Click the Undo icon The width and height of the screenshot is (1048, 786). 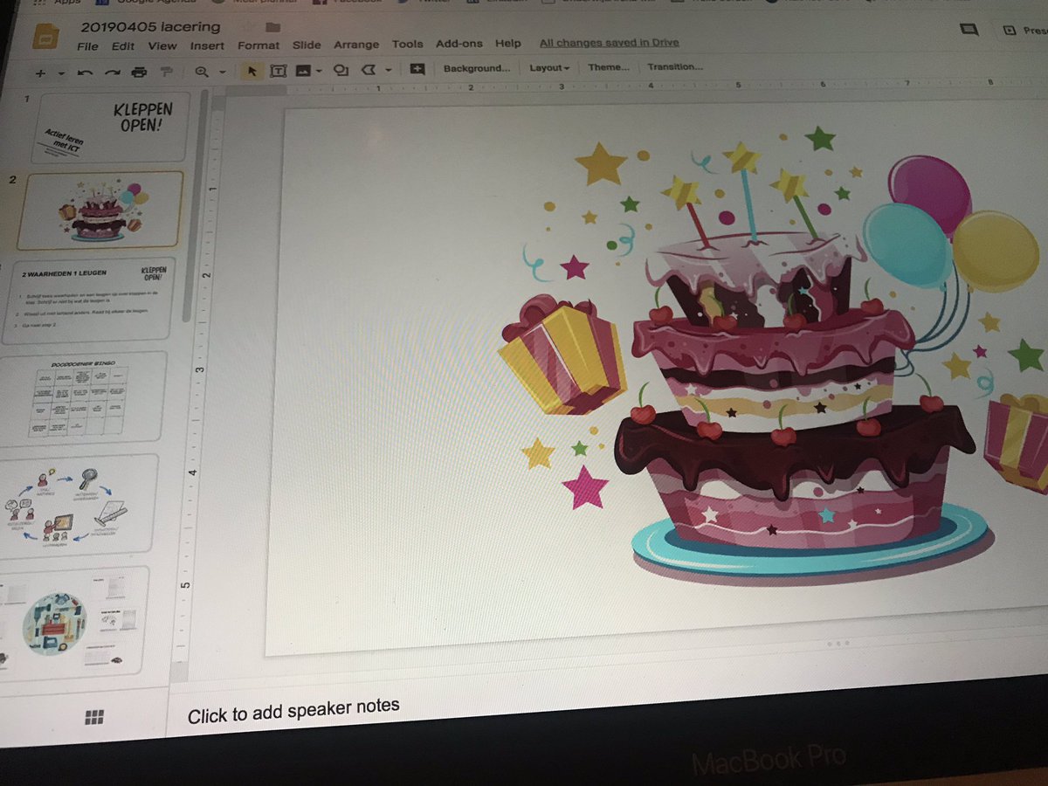tap(85, 71)
